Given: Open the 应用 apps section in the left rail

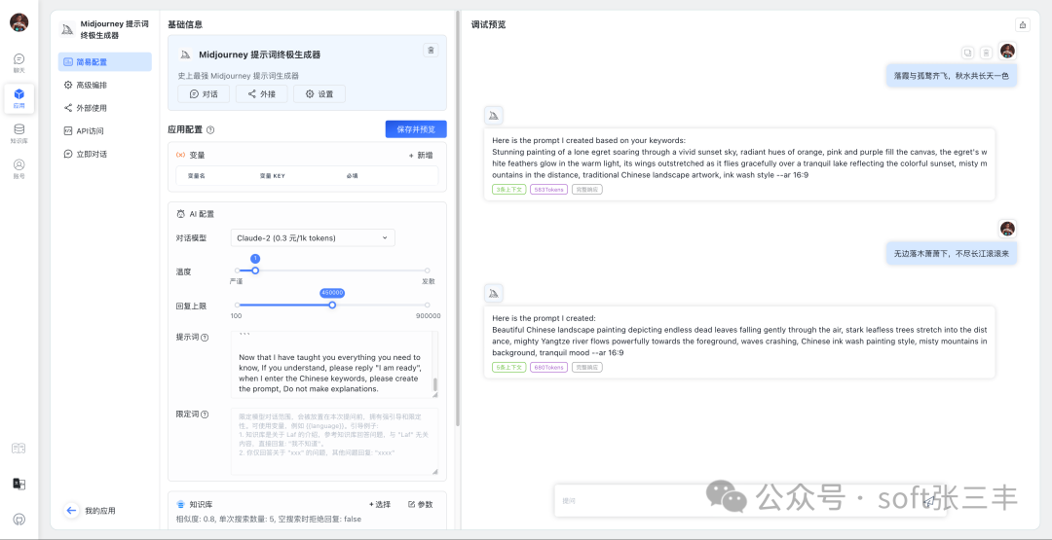Looking at the screenshot, I should click(19, 98).
